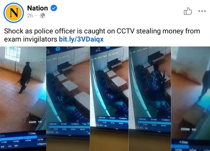
Task: Open first CCTV image of officer walking
Action: point(23,99)
